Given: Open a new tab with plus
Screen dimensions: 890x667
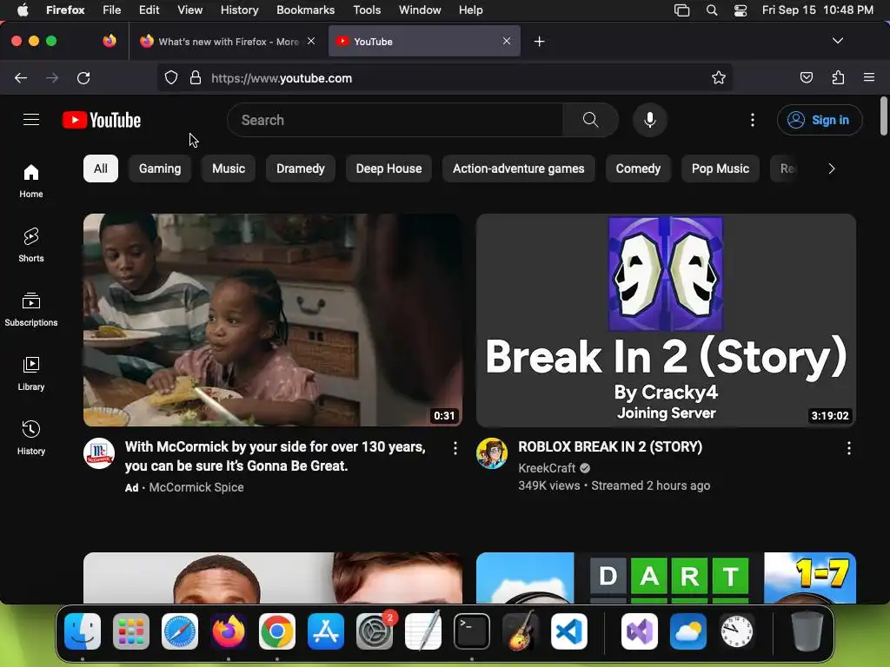Looking at the screenshot, I should pyautogui.click(x=539, y=42).
